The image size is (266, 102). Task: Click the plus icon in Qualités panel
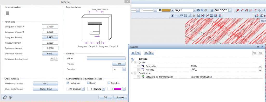(x=133, y=53)
